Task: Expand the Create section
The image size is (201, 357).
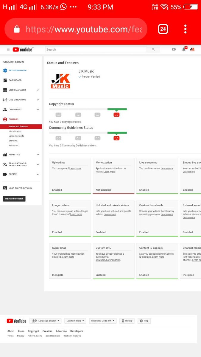Action: (38, 174)
